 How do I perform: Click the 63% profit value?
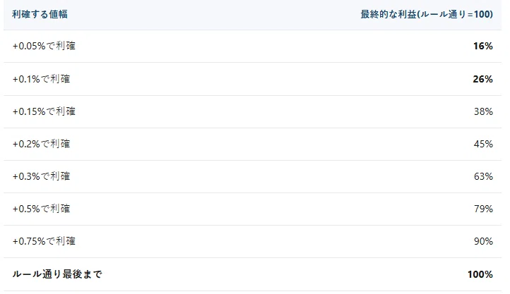click(x=483, y=176)
